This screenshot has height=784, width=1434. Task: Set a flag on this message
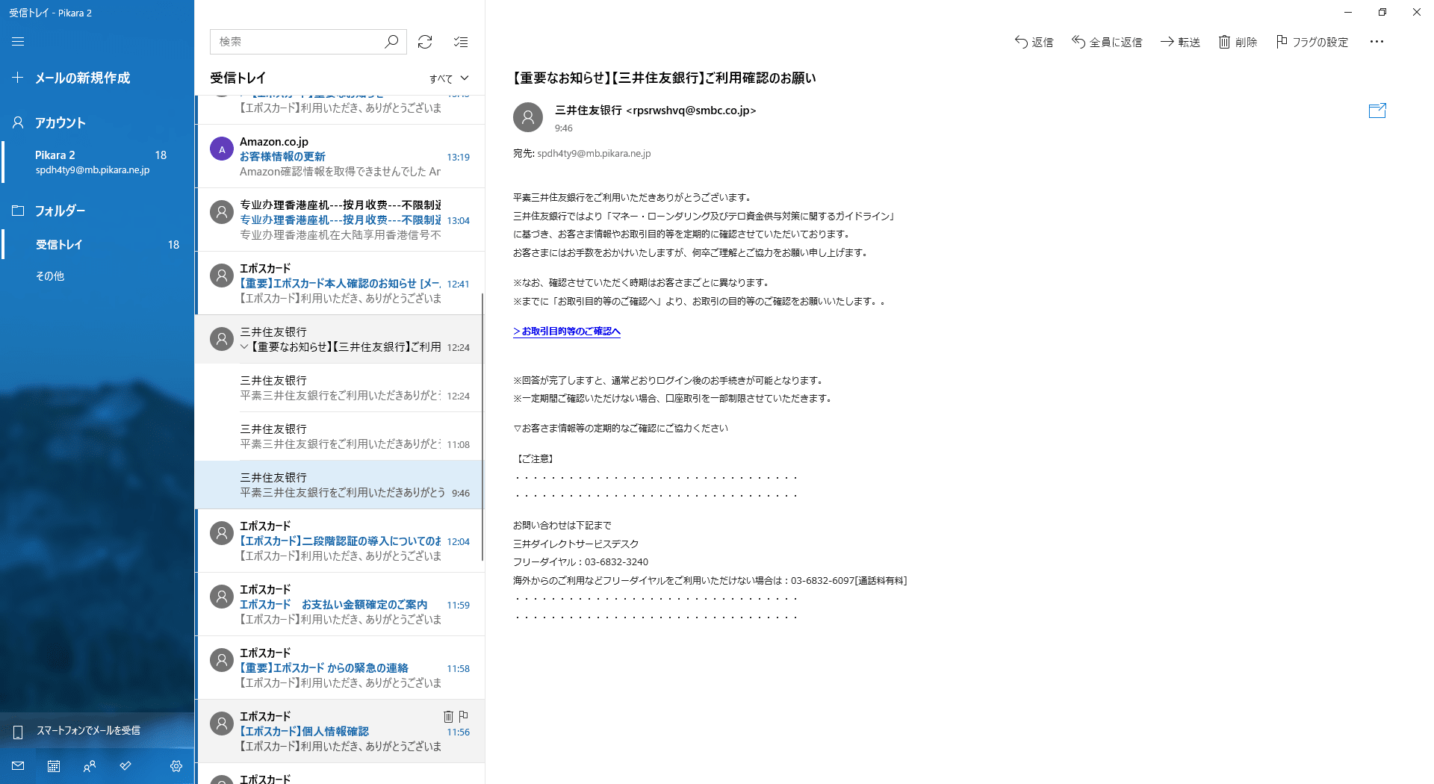coord(1312,42)
